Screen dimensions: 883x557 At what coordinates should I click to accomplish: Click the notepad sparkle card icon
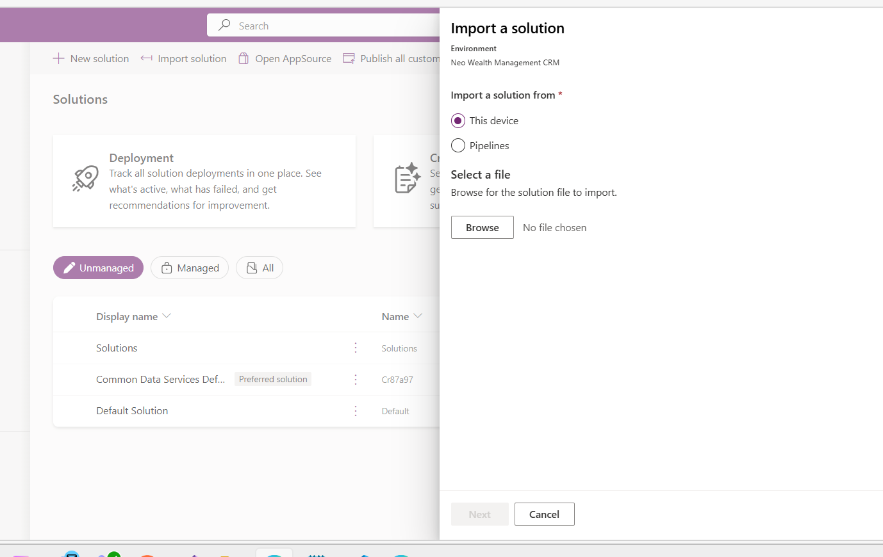(x=408, y=178)
